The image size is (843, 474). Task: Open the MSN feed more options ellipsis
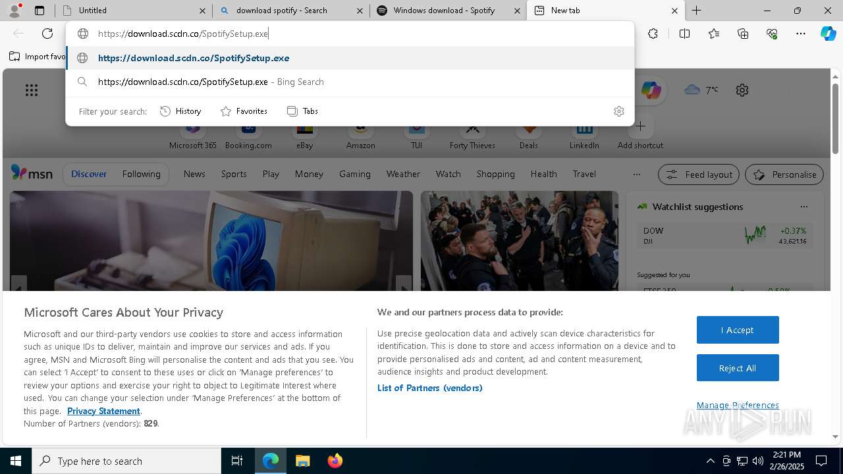[636, 174]
